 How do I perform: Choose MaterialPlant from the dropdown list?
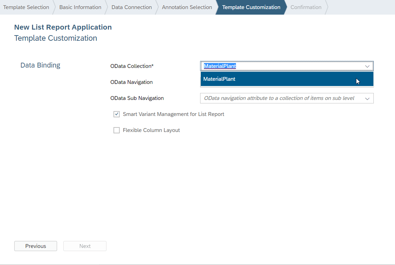pos(219,79)
